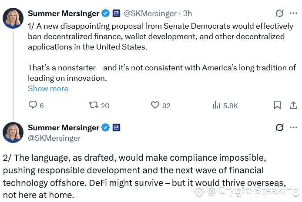Like the first tweet with heart icon

(155, 105)
